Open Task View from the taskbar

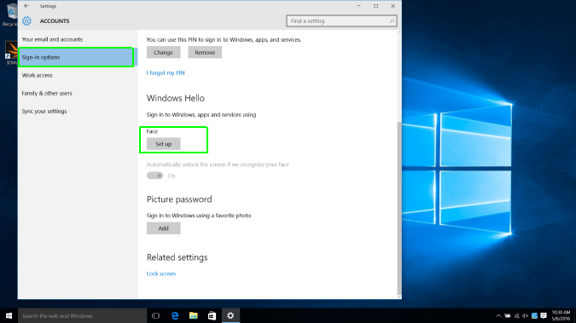pyautogui.click(x=156, y=315)
